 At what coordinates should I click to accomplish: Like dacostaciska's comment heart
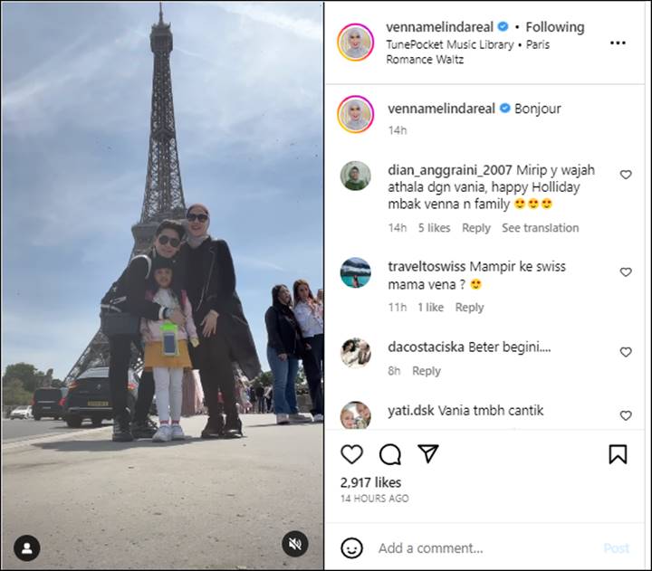tap(626, 352)
